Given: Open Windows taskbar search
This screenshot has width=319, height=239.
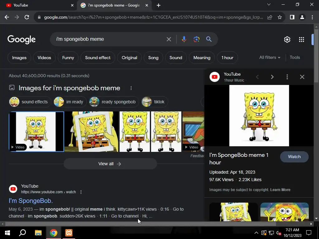Looking at the screenshot, I should 22,233.
